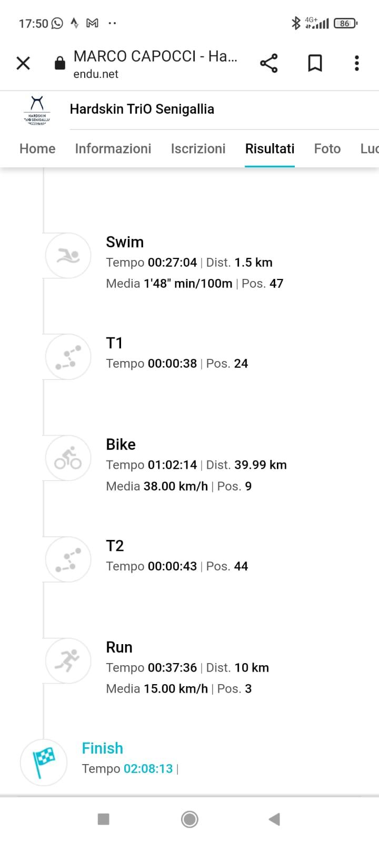Share this page via share icon
The image size is (379, 842).
268,63
